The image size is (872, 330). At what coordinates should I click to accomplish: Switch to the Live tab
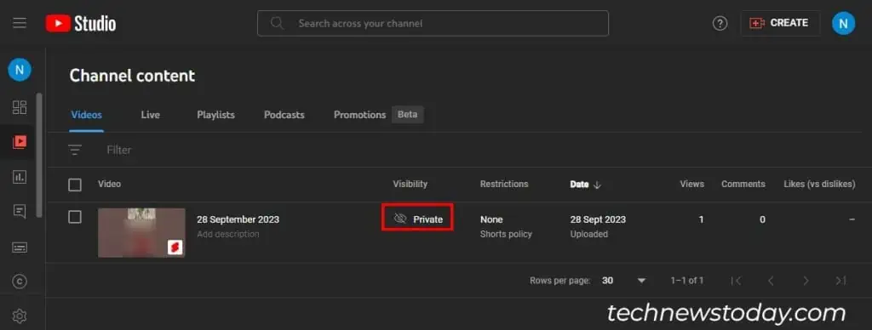point(150,115)
